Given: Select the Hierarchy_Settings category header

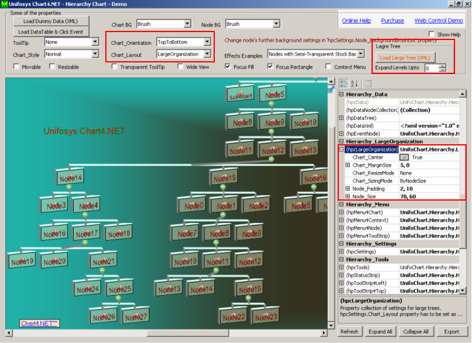Looking at the screenshot, I should coord(363,244).
